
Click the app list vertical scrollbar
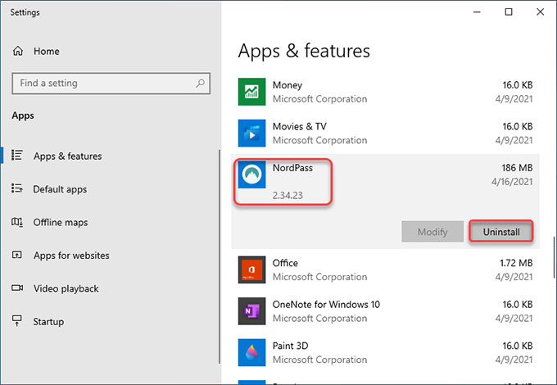[554, 257]
